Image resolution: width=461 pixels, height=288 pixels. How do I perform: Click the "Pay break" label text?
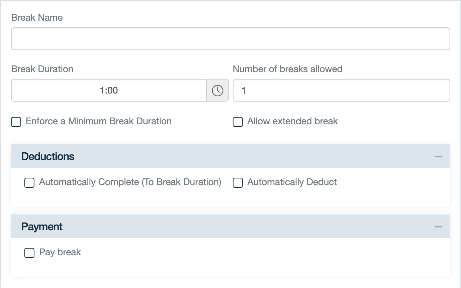coord(60,252)
